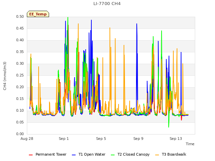Select the T1 Open Water legend label
The height and width of the screenshot is (161, 215).
pos(92,154)
